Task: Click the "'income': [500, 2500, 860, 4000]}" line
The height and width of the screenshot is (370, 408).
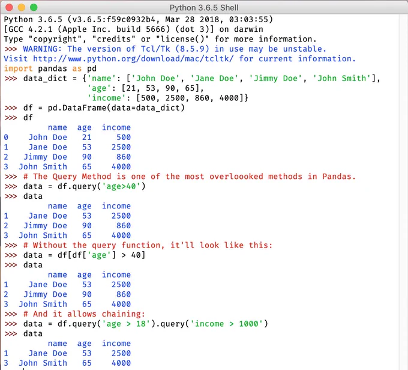Action: pos(167,98)
